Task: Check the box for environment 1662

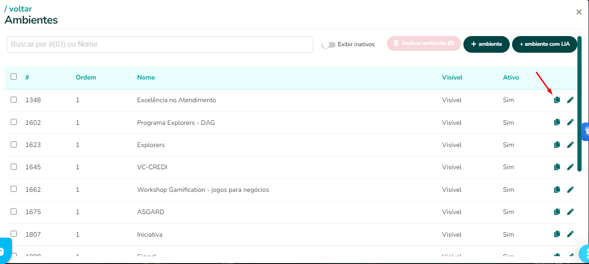Action: tap(13, 189)
